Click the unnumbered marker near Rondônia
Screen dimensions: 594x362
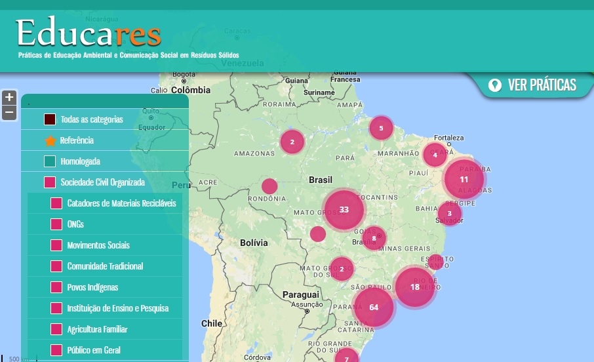[269, 186]
